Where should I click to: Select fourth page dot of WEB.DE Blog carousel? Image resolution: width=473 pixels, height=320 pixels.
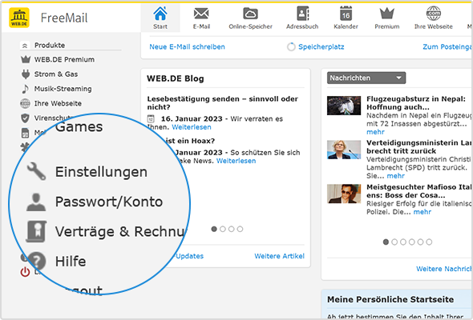click(x=240, y=229)
